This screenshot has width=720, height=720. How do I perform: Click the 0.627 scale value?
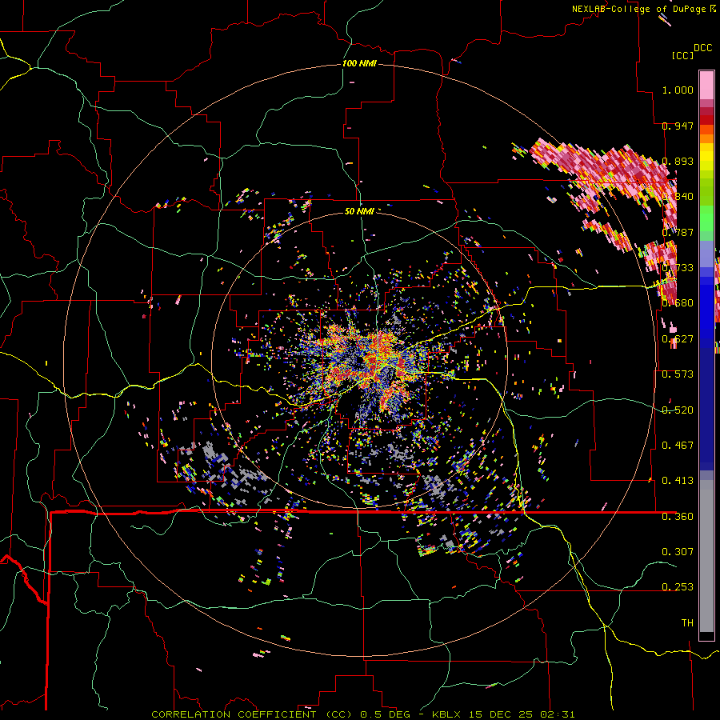678,339
